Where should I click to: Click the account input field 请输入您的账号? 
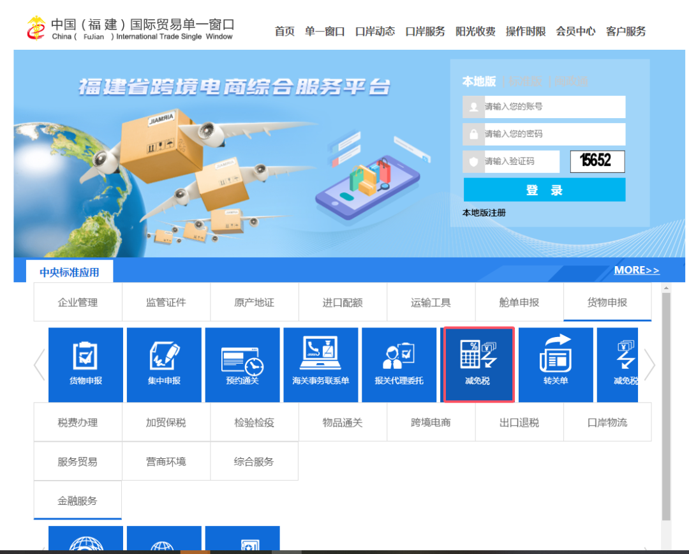tap(554, 107)
